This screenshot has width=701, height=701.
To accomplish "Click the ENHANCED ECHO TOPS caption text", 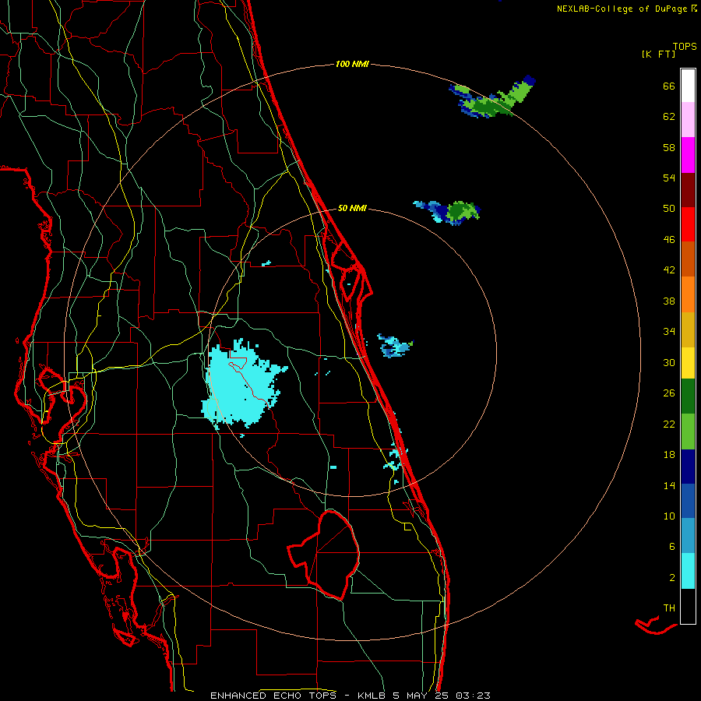I will point(273,696).
